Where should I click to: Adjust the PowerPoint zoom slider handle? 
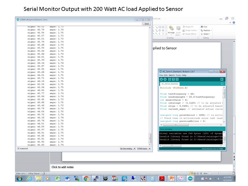[x=219, y=173]
